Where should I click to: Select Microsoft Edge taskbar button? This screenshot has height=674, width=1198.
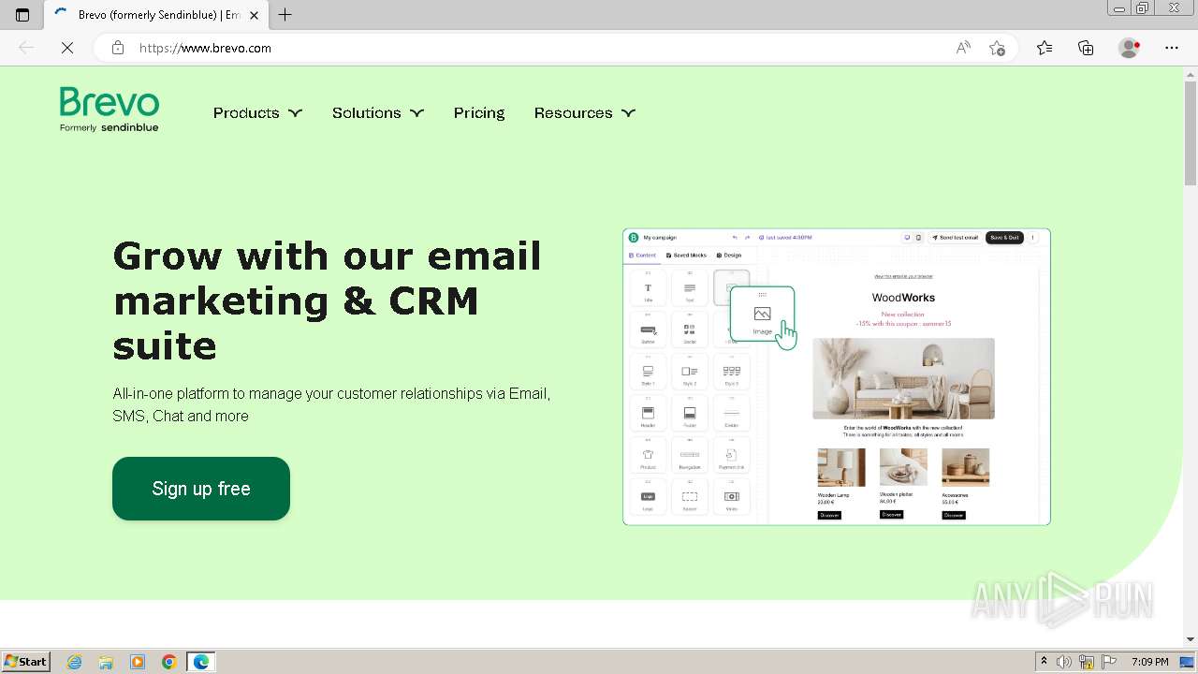(201, 662)
